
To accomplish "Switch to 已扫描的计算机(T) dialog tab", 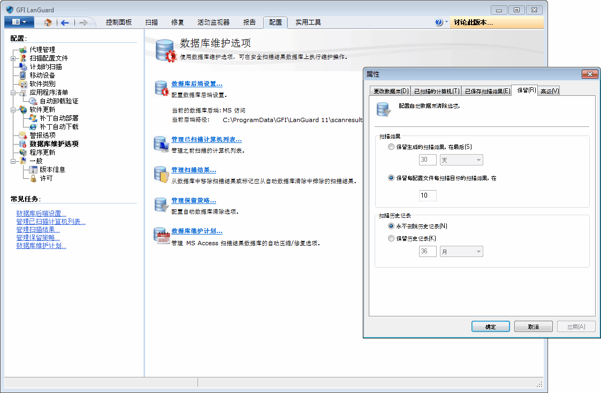I will pyautogui.click(x=436, y=91).
